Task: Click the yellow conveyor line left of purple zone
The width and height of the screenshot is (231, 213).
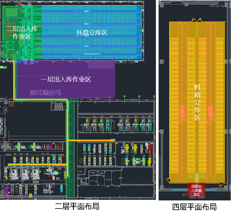Action: [14, 79]
